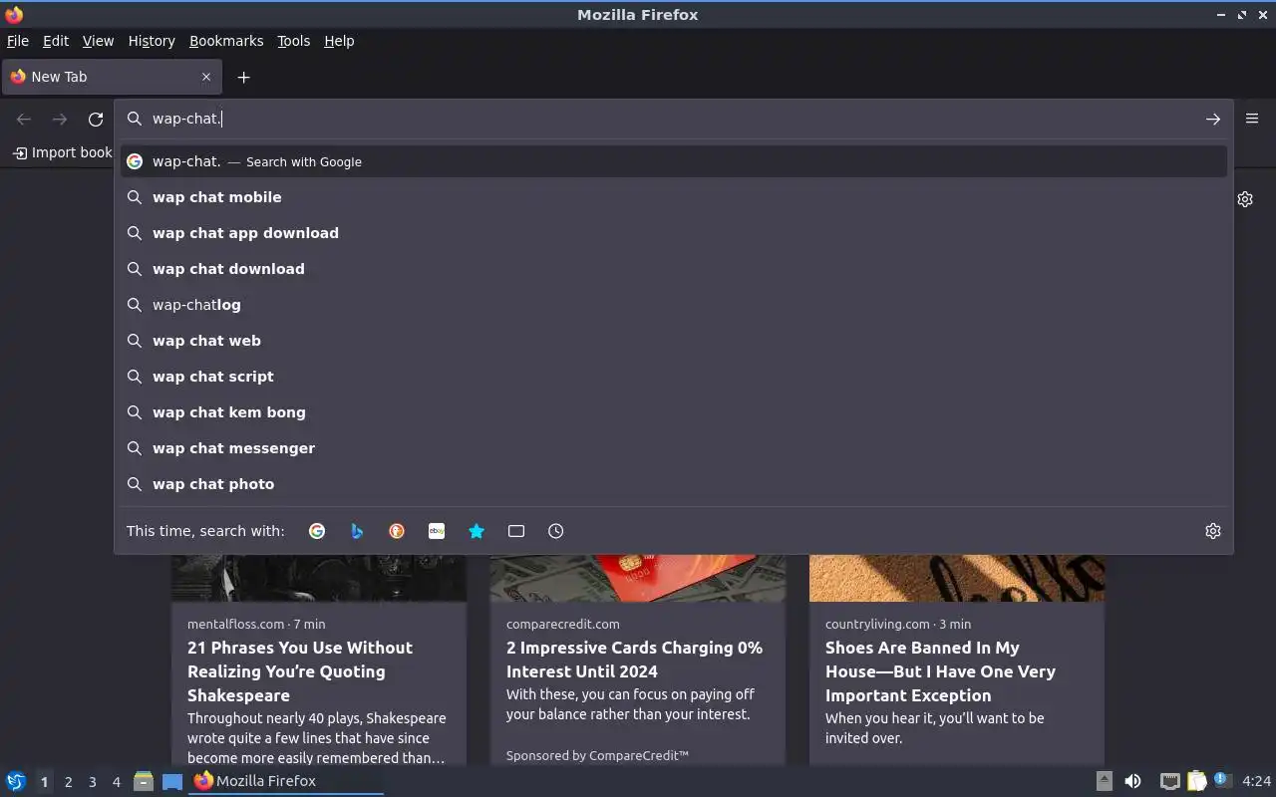Click the show desktop taskbar icon

(172, 781)
